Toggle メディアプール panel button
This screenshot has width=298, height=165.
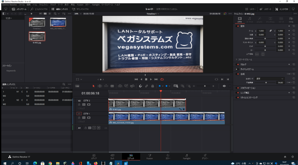[x=19, y=9]
